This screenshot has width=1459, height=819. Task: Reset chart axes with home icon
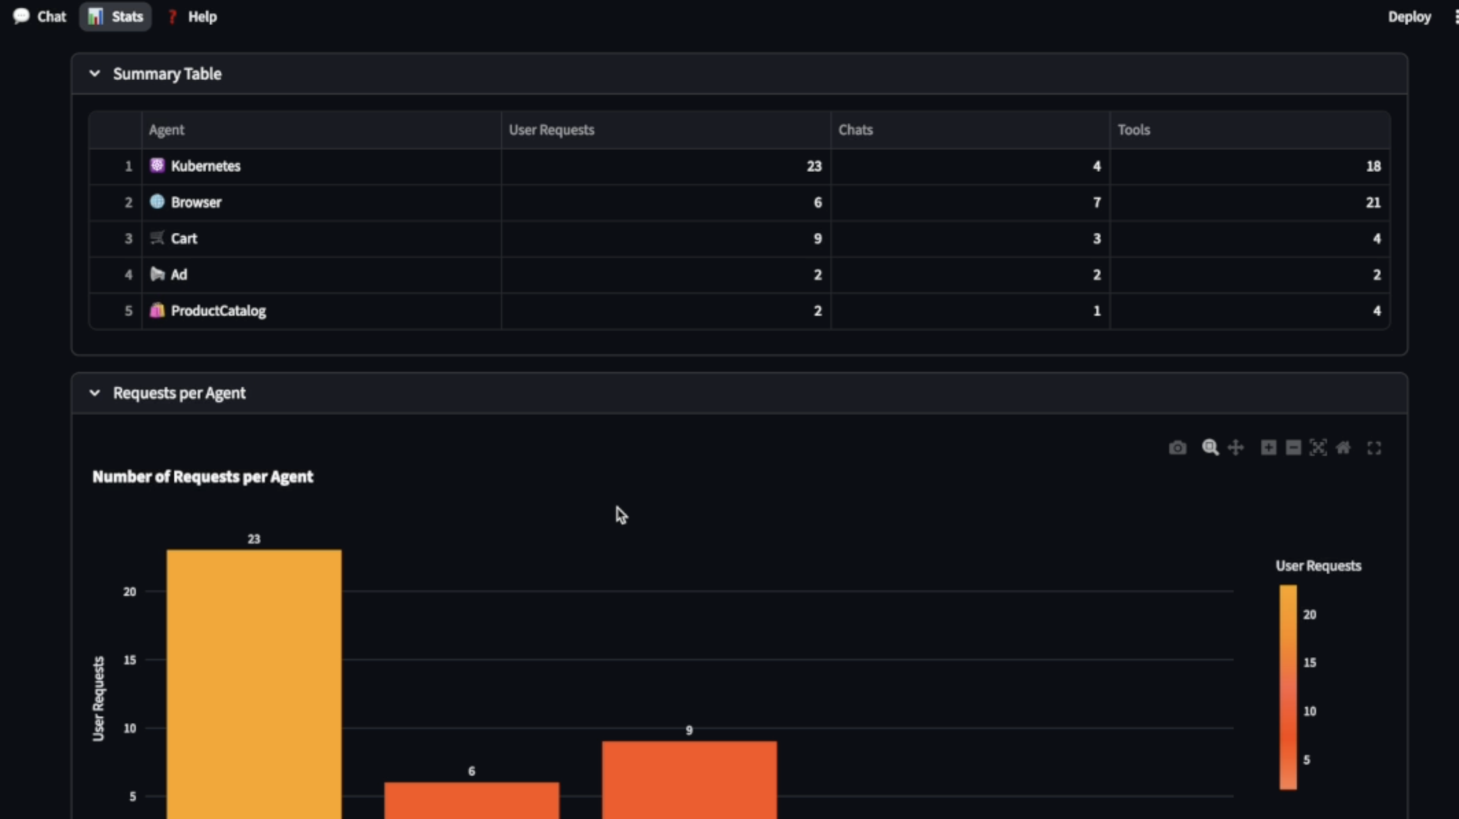point(1343,448)
